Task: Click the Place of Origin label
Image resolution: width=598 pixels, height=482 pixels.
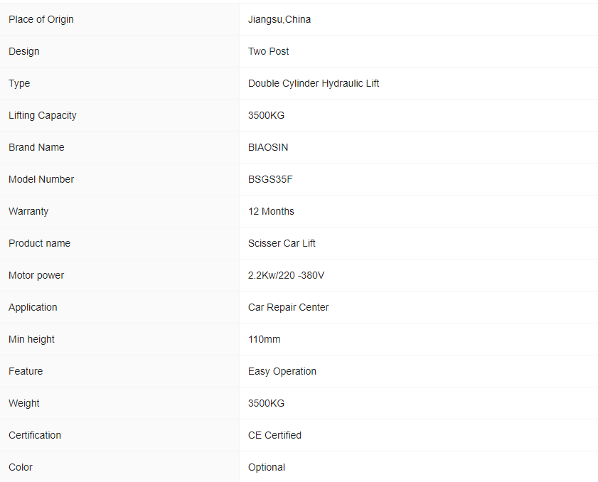Action: (x=41, y=19)
